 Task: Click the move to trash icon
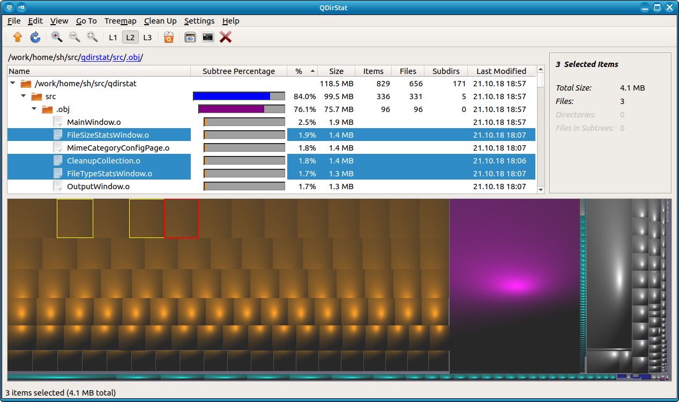[169, 37]
